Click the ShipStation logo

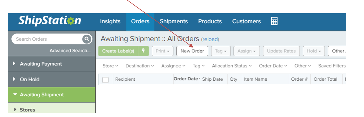50,21
